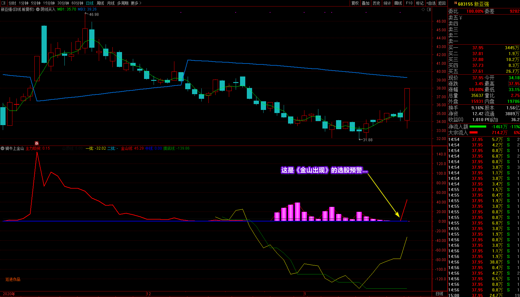The image size is (520, 297).
Task: Click the 买一 price 37.95
Action: (x=478, y=48)
